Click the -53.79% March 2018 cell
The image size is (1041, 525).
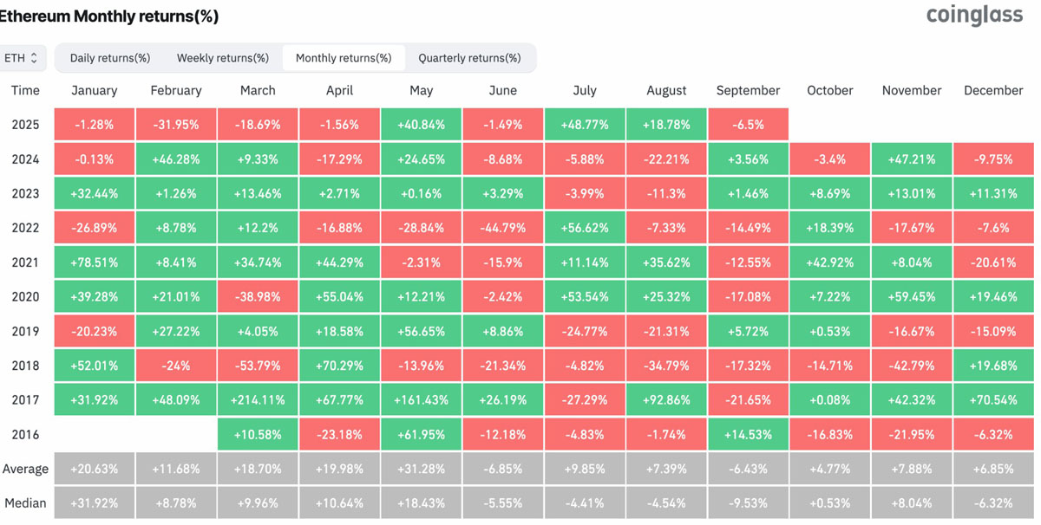258,366
